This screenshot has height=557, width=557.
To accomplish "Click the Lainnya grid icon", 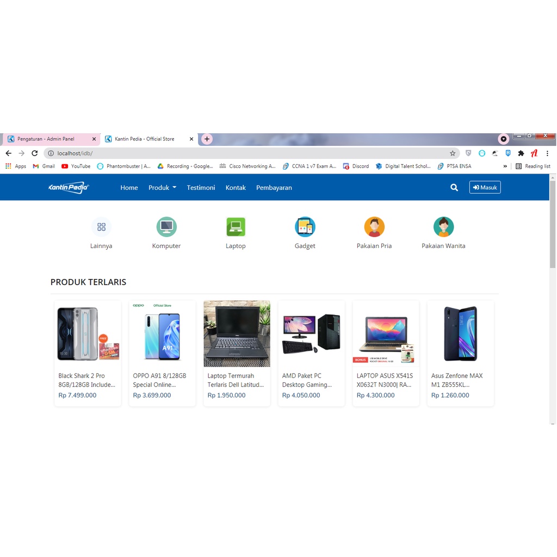I will point(101,227).
